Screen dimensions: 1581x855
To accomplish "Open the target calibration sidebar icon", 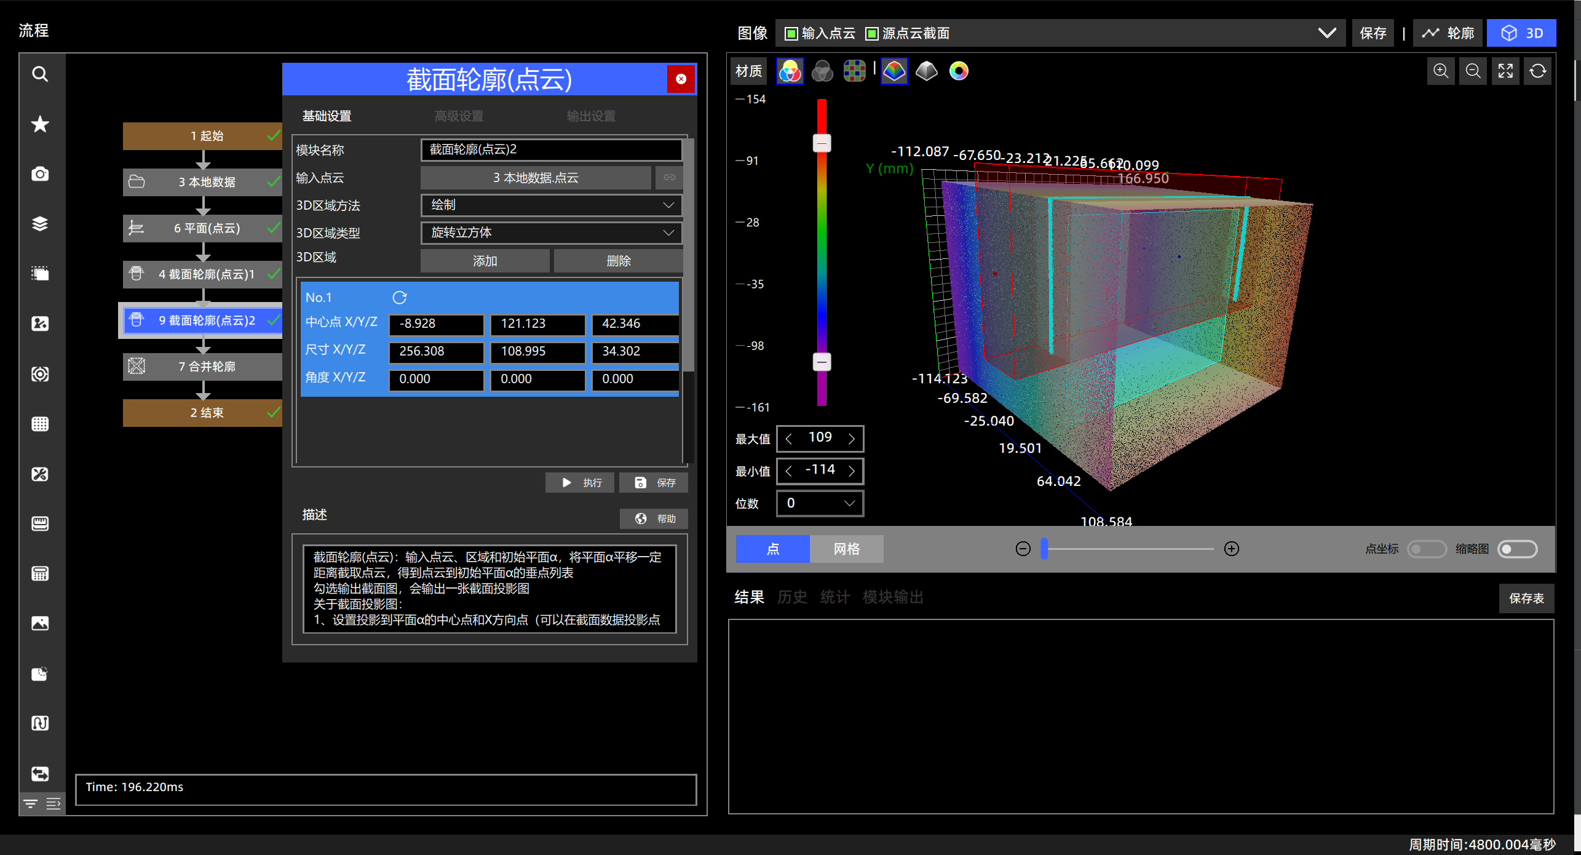I will (40, 374).
